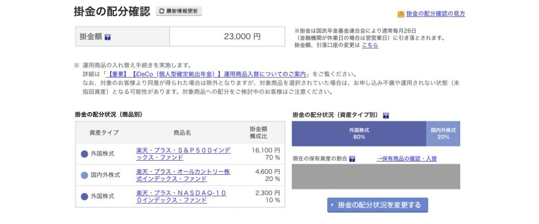Click the 国内外株式 20% bar segment
539x224 pixels.
[x=443, y=134]
